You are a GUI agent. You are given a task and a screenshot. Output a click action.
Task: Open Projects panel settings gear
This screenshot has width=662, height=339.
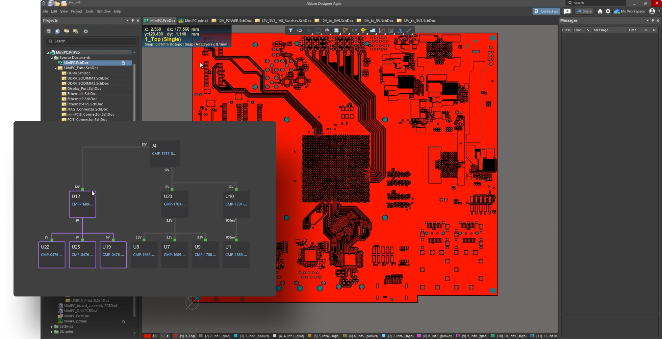(x=86, y=31)
